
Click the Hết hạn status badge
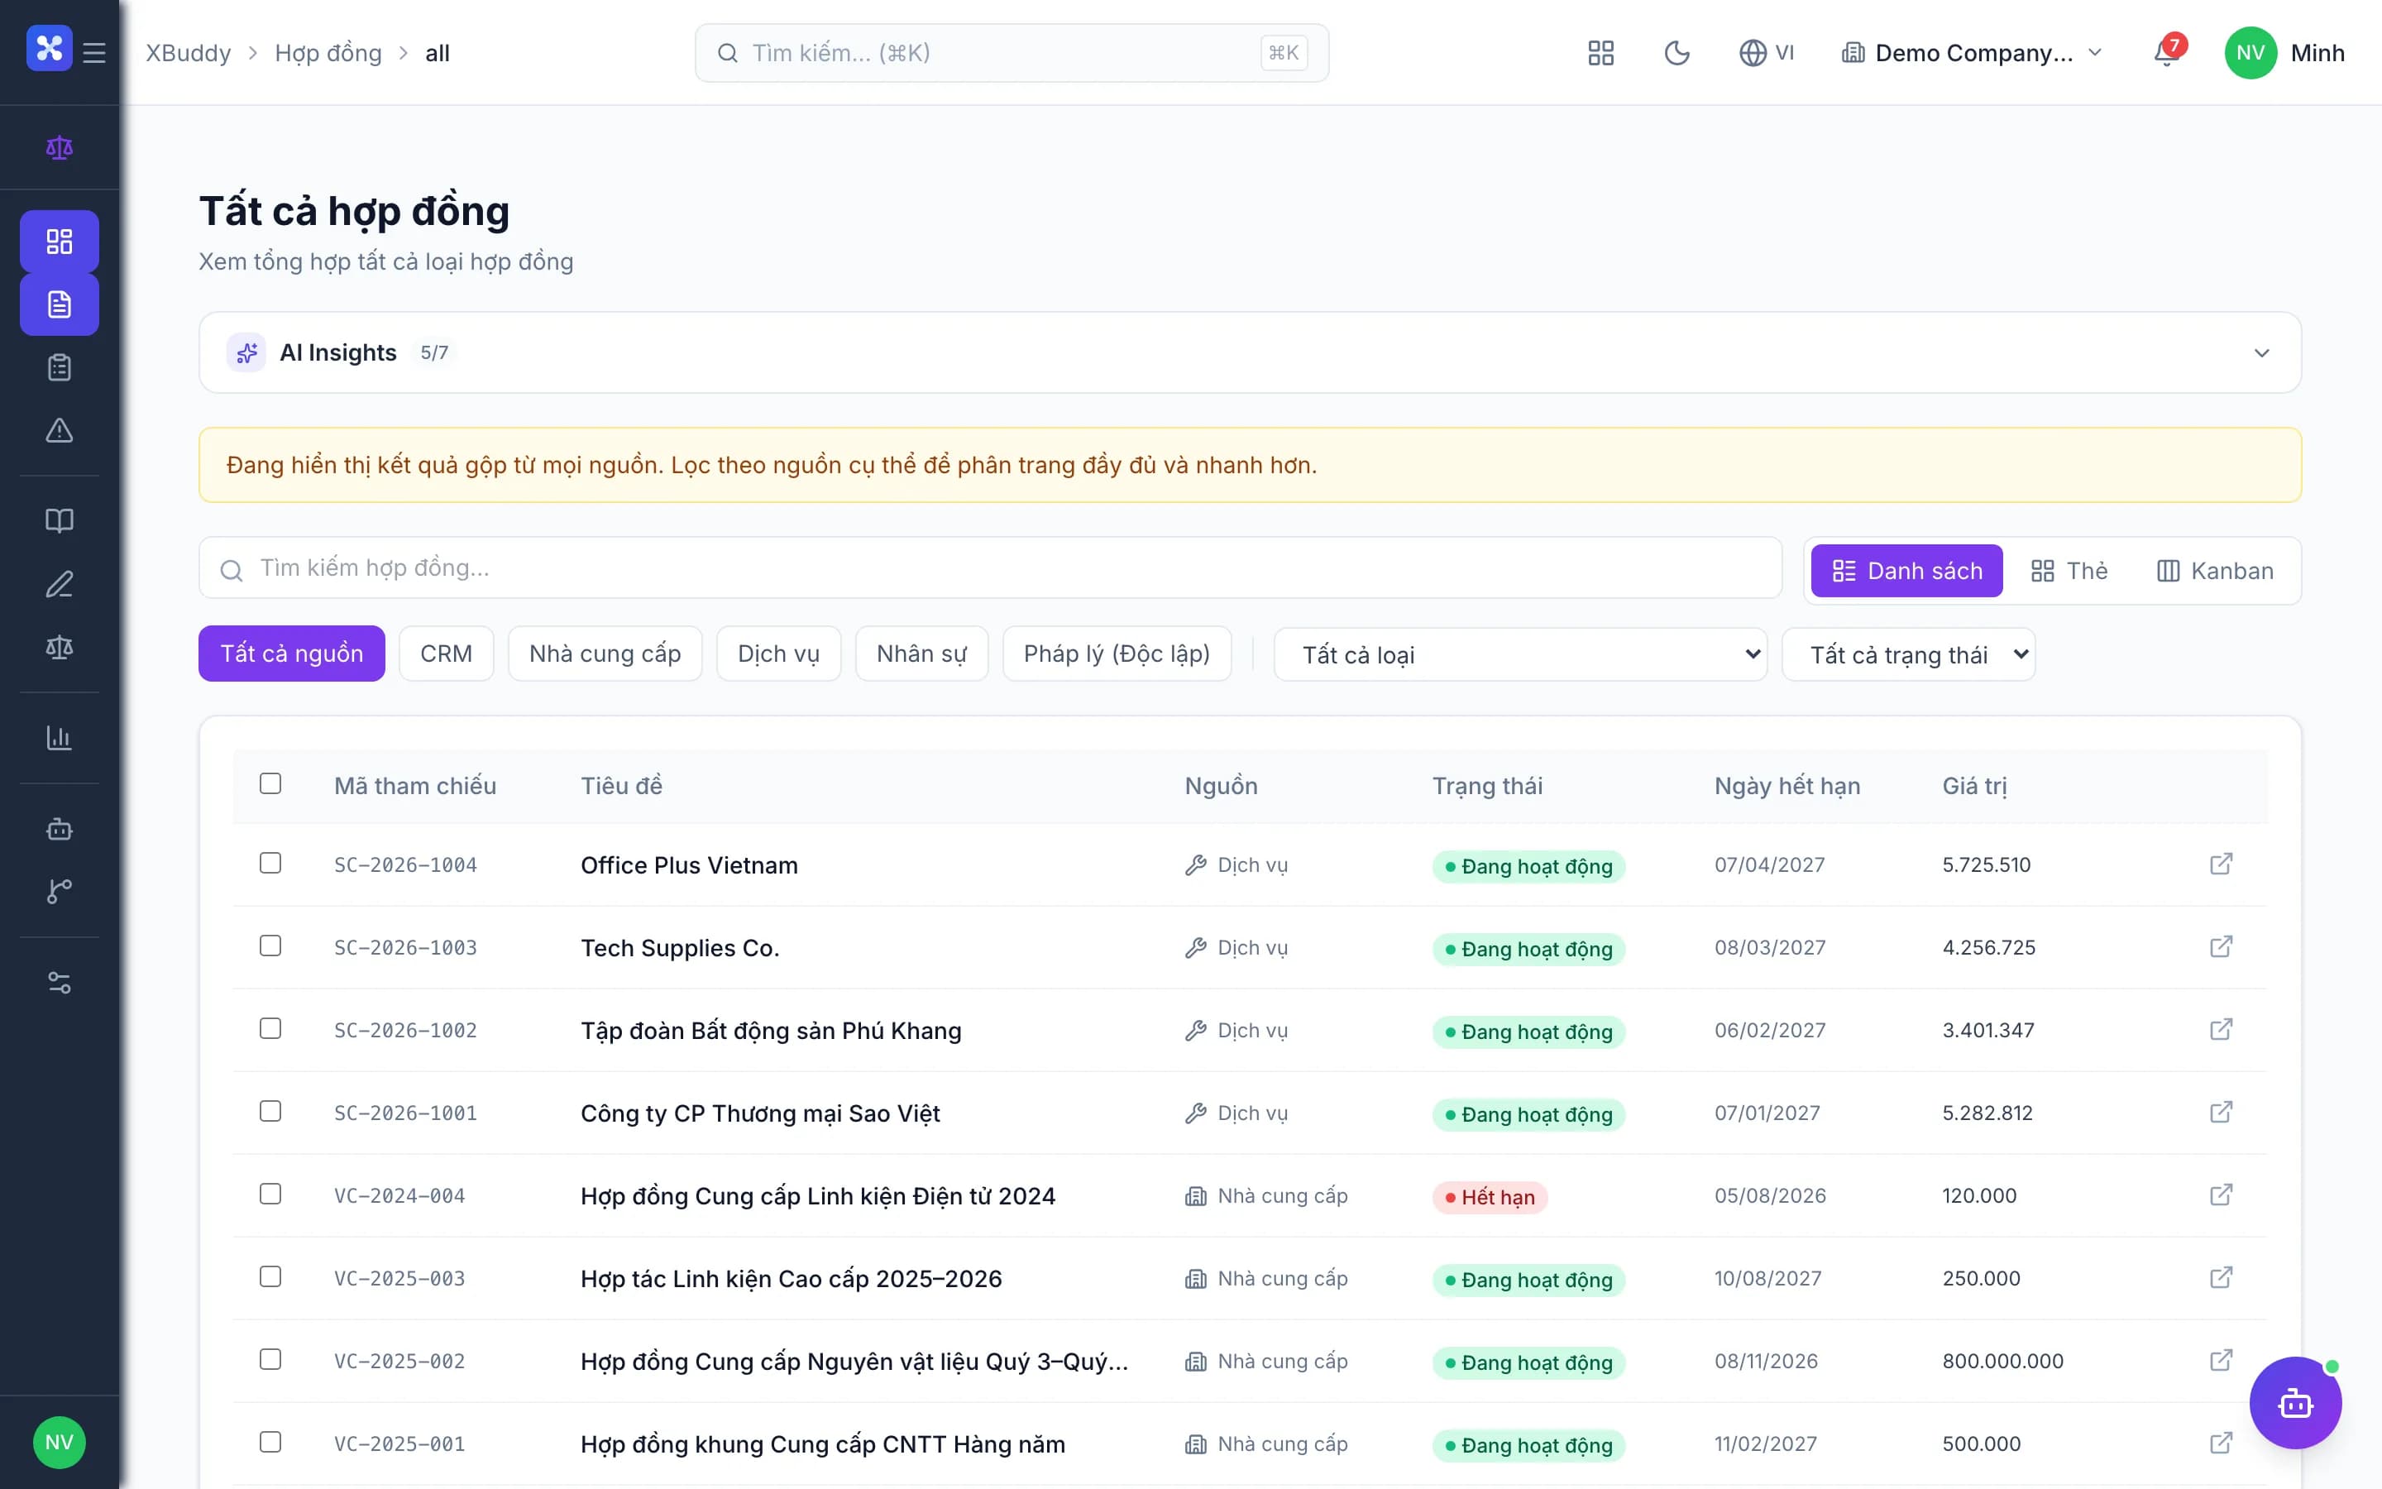click(x=1490, y=1196)
